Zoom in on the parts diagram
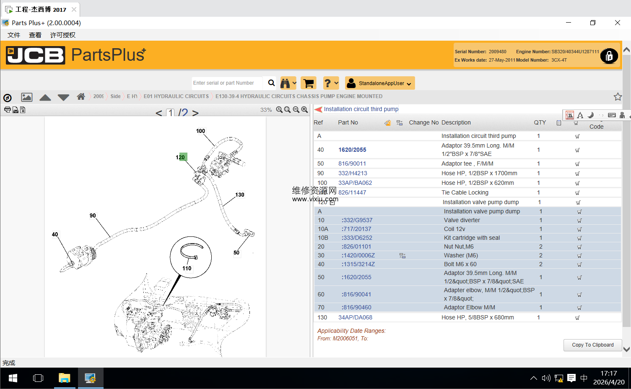 click(304, 110)
